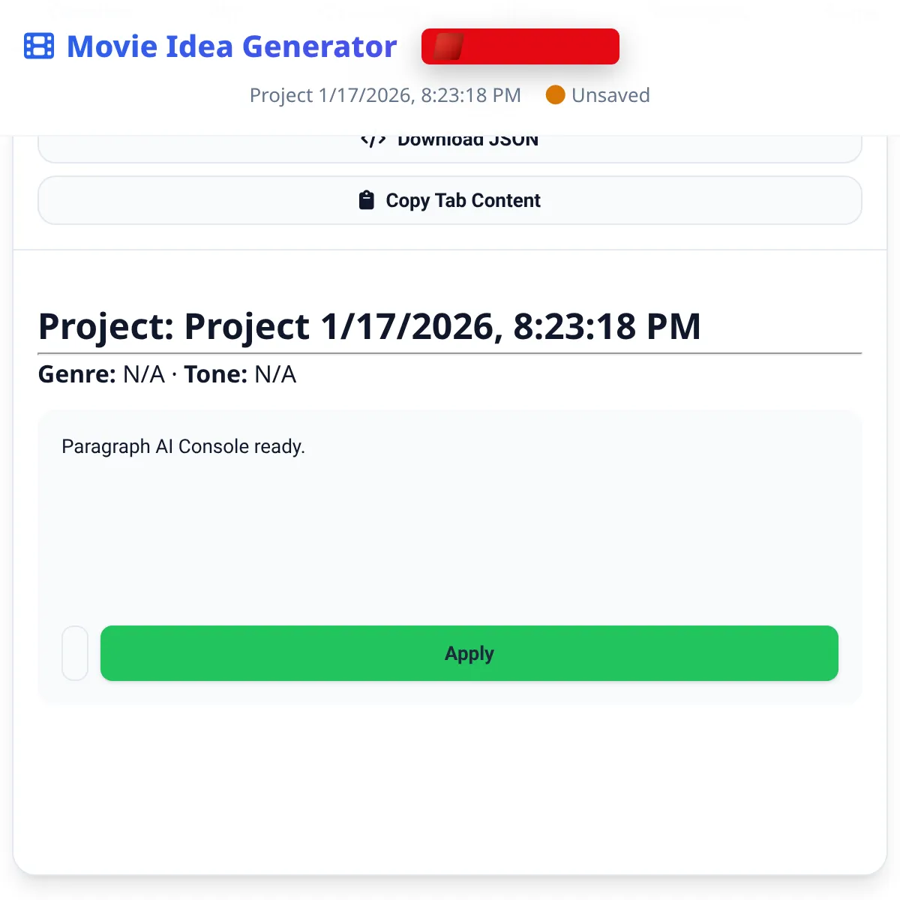Open the Movie Idea Generator home link
The width and height of the screenshot is (900, 900).
tap(230, 46)
